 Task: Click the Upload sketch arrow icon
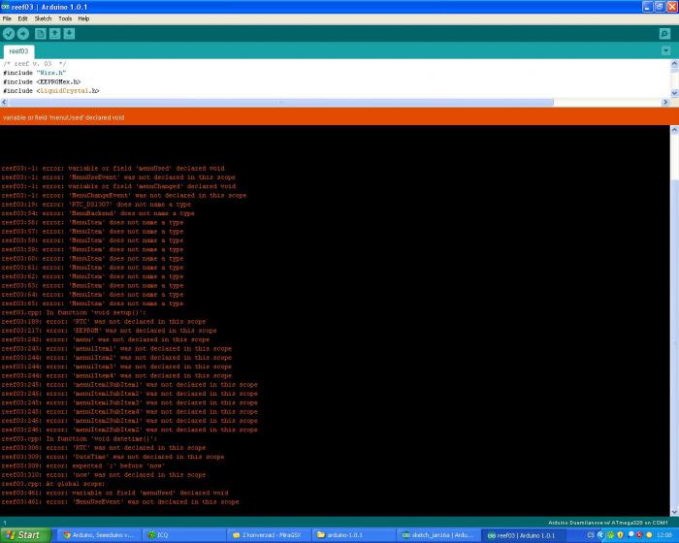coord(23,34)
